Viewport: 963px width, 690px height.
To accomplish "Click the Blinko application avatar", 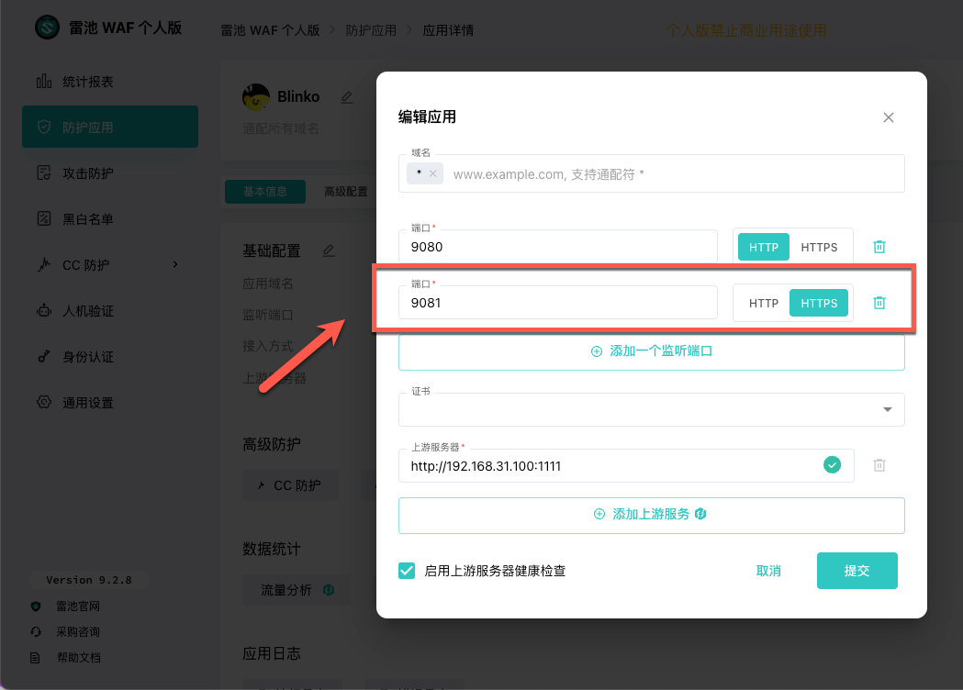I will pyautogui.click(x=256, y=97).
